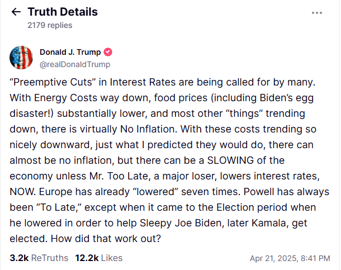Viewport: 341px width, 270px height.
Task: Open Donald J. Trump's profile avatar
Action: (21, 58)
